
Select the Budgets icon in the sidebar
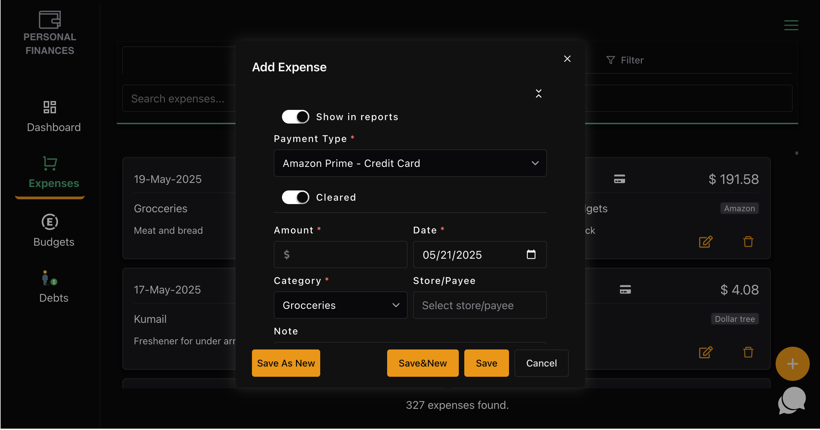click(50, 222)
